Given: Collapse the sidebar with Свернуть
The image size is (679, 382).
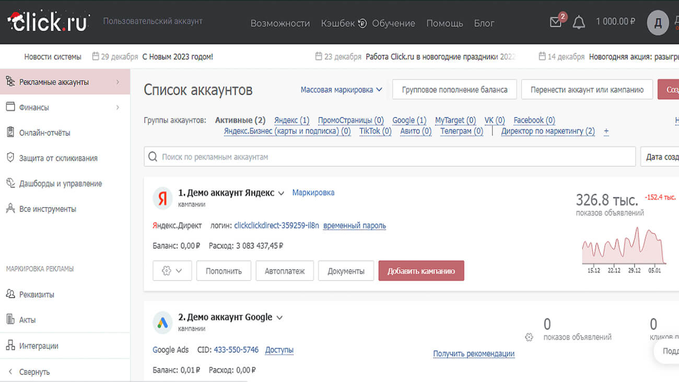Looking at the screenshot, I should [x=34, y=372].
